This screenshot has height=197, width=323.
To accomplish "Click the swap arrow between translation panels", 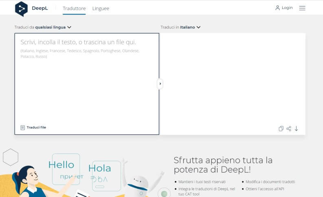I will point(160,84).
